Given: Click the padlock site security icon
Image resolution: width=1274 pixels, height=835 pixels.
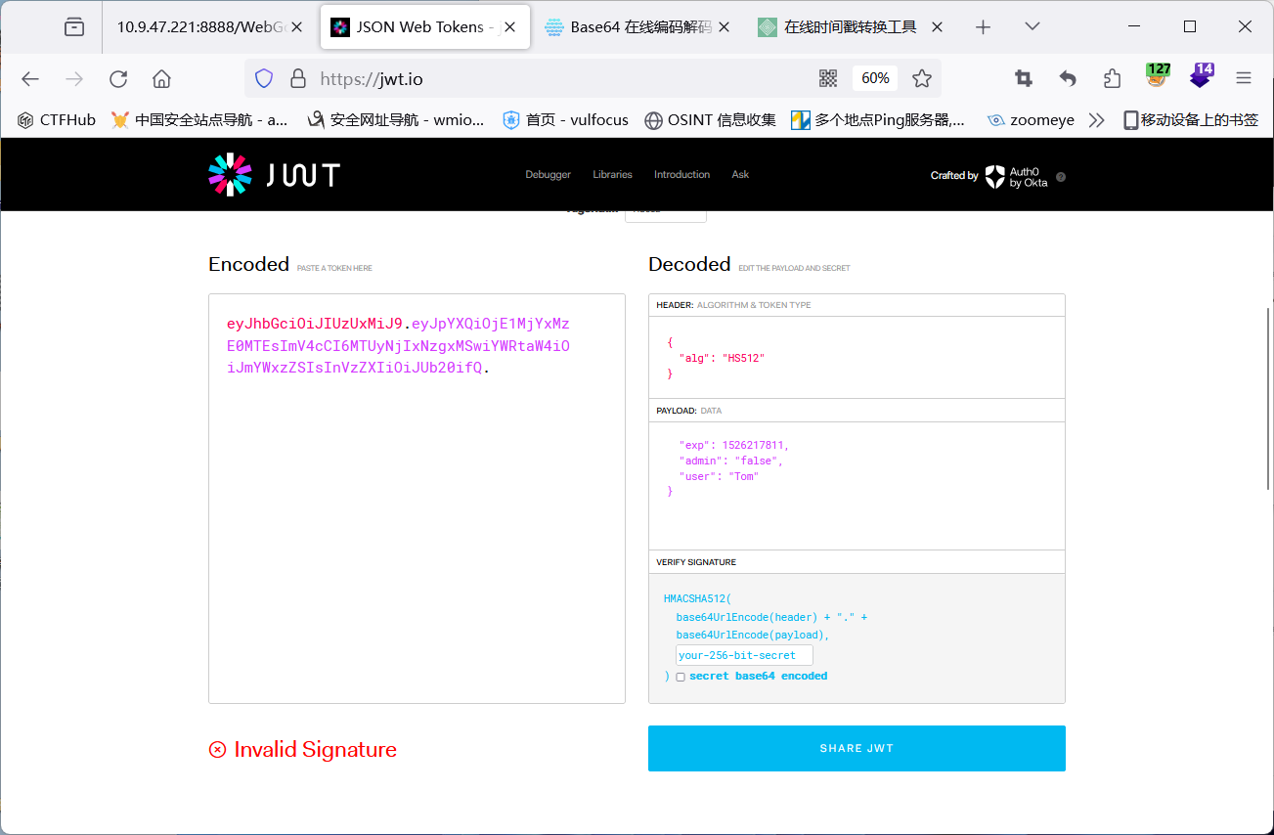Looking at the screenshot, I should click(298, 79).
